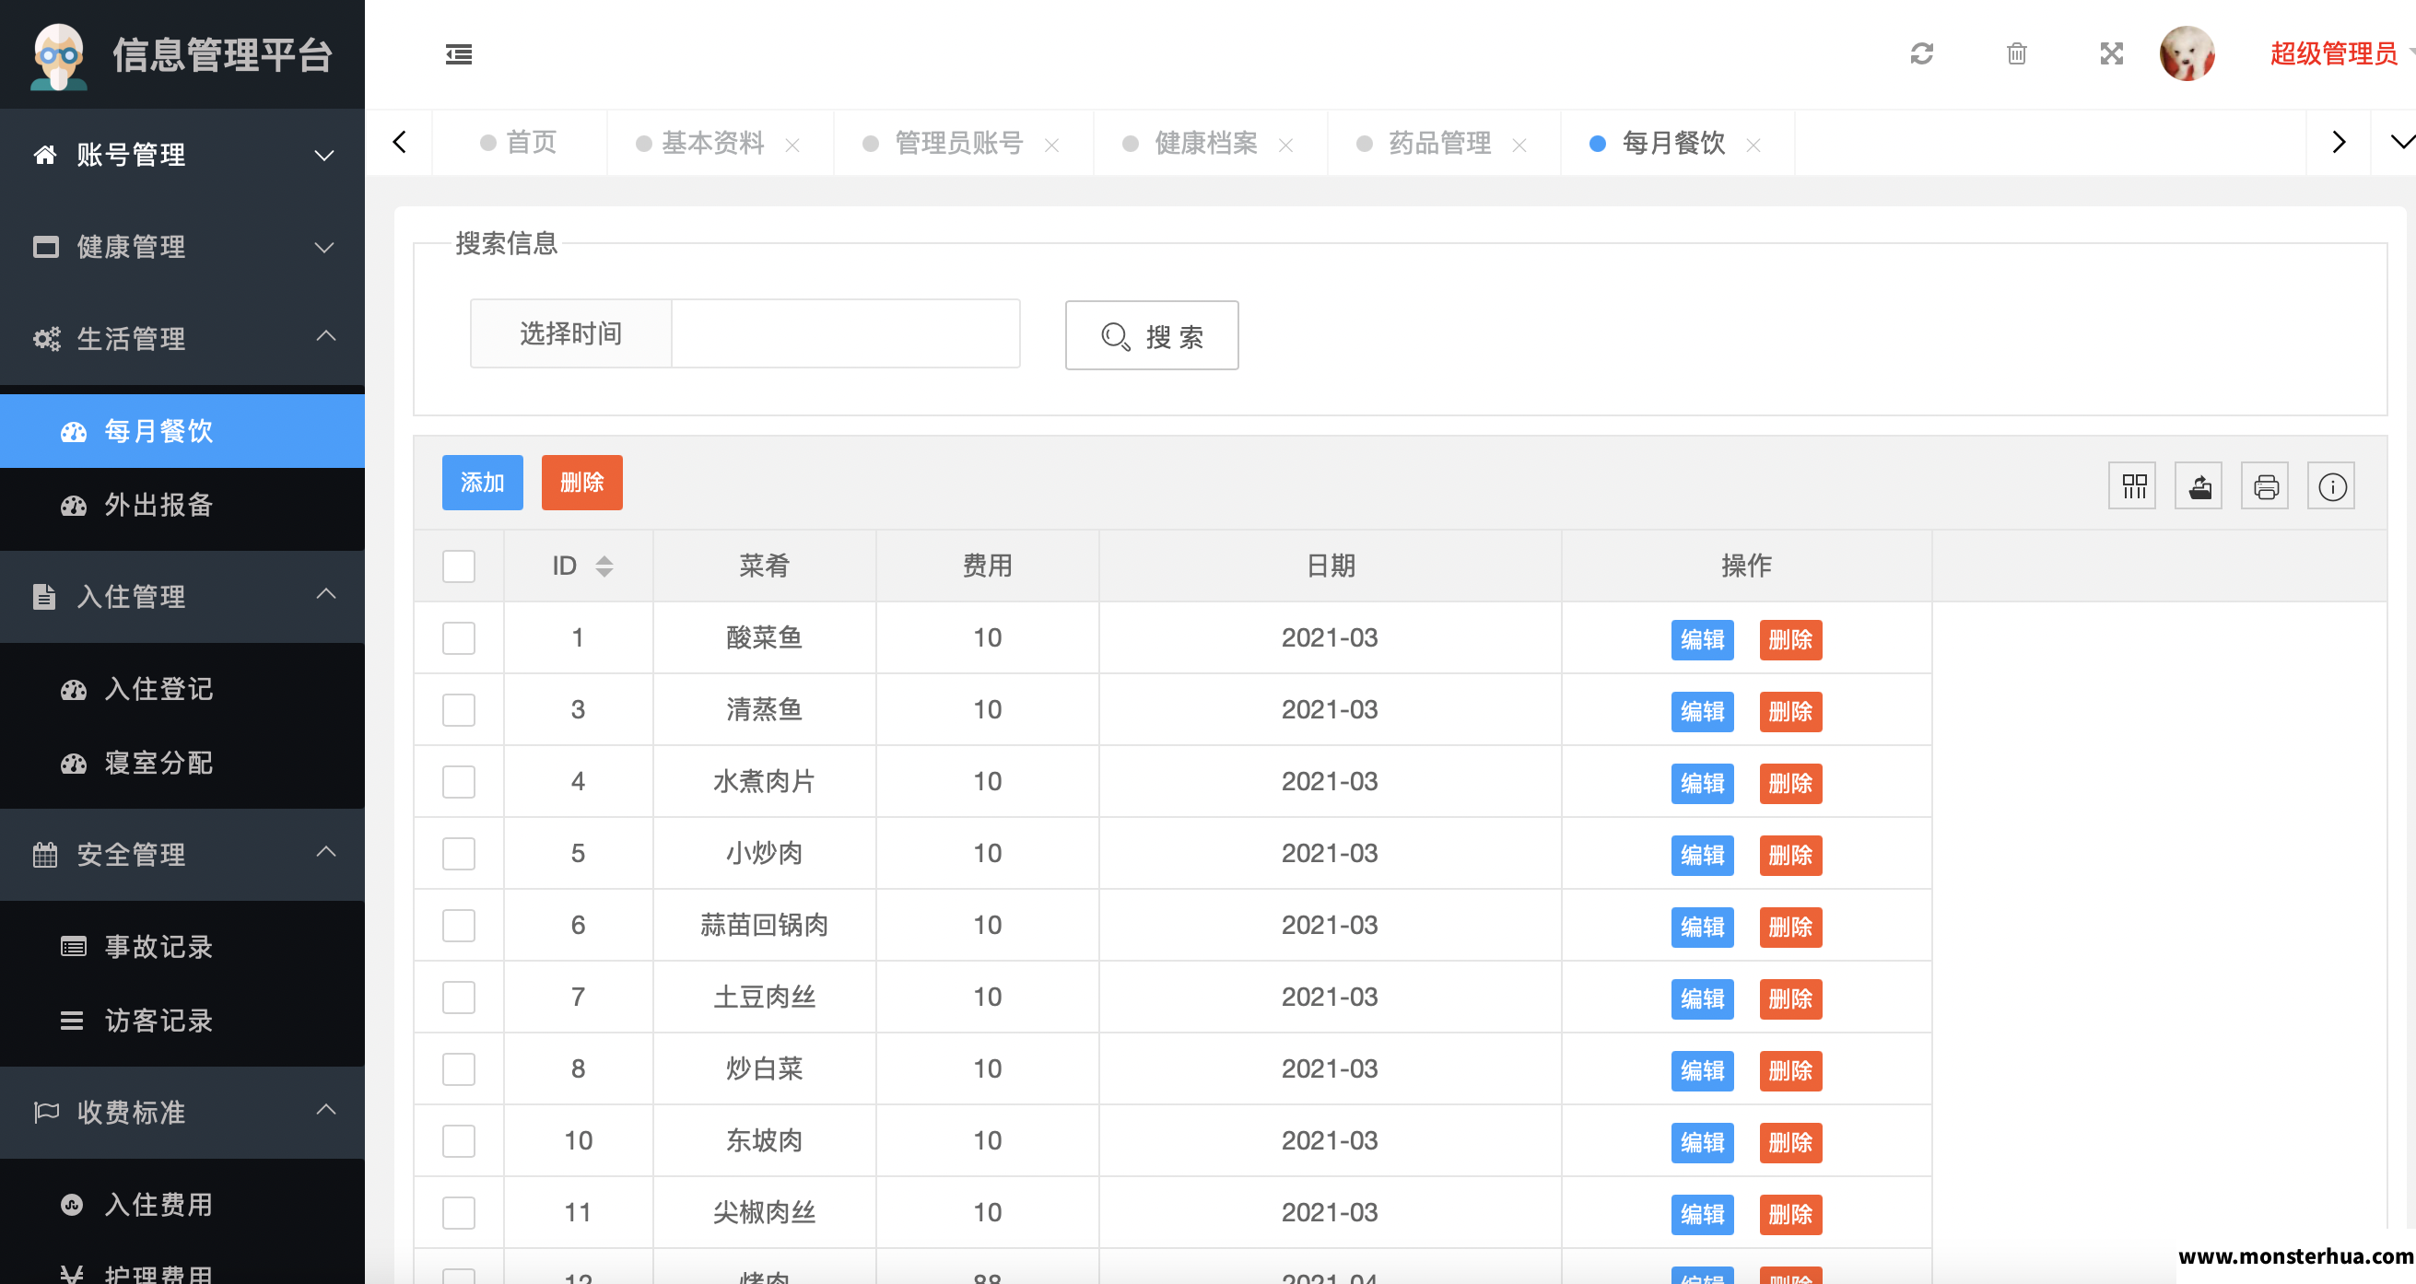Click the 搜索 button
Viewport: 2416px width, 1284px height.
click(x=1152, y=335)
